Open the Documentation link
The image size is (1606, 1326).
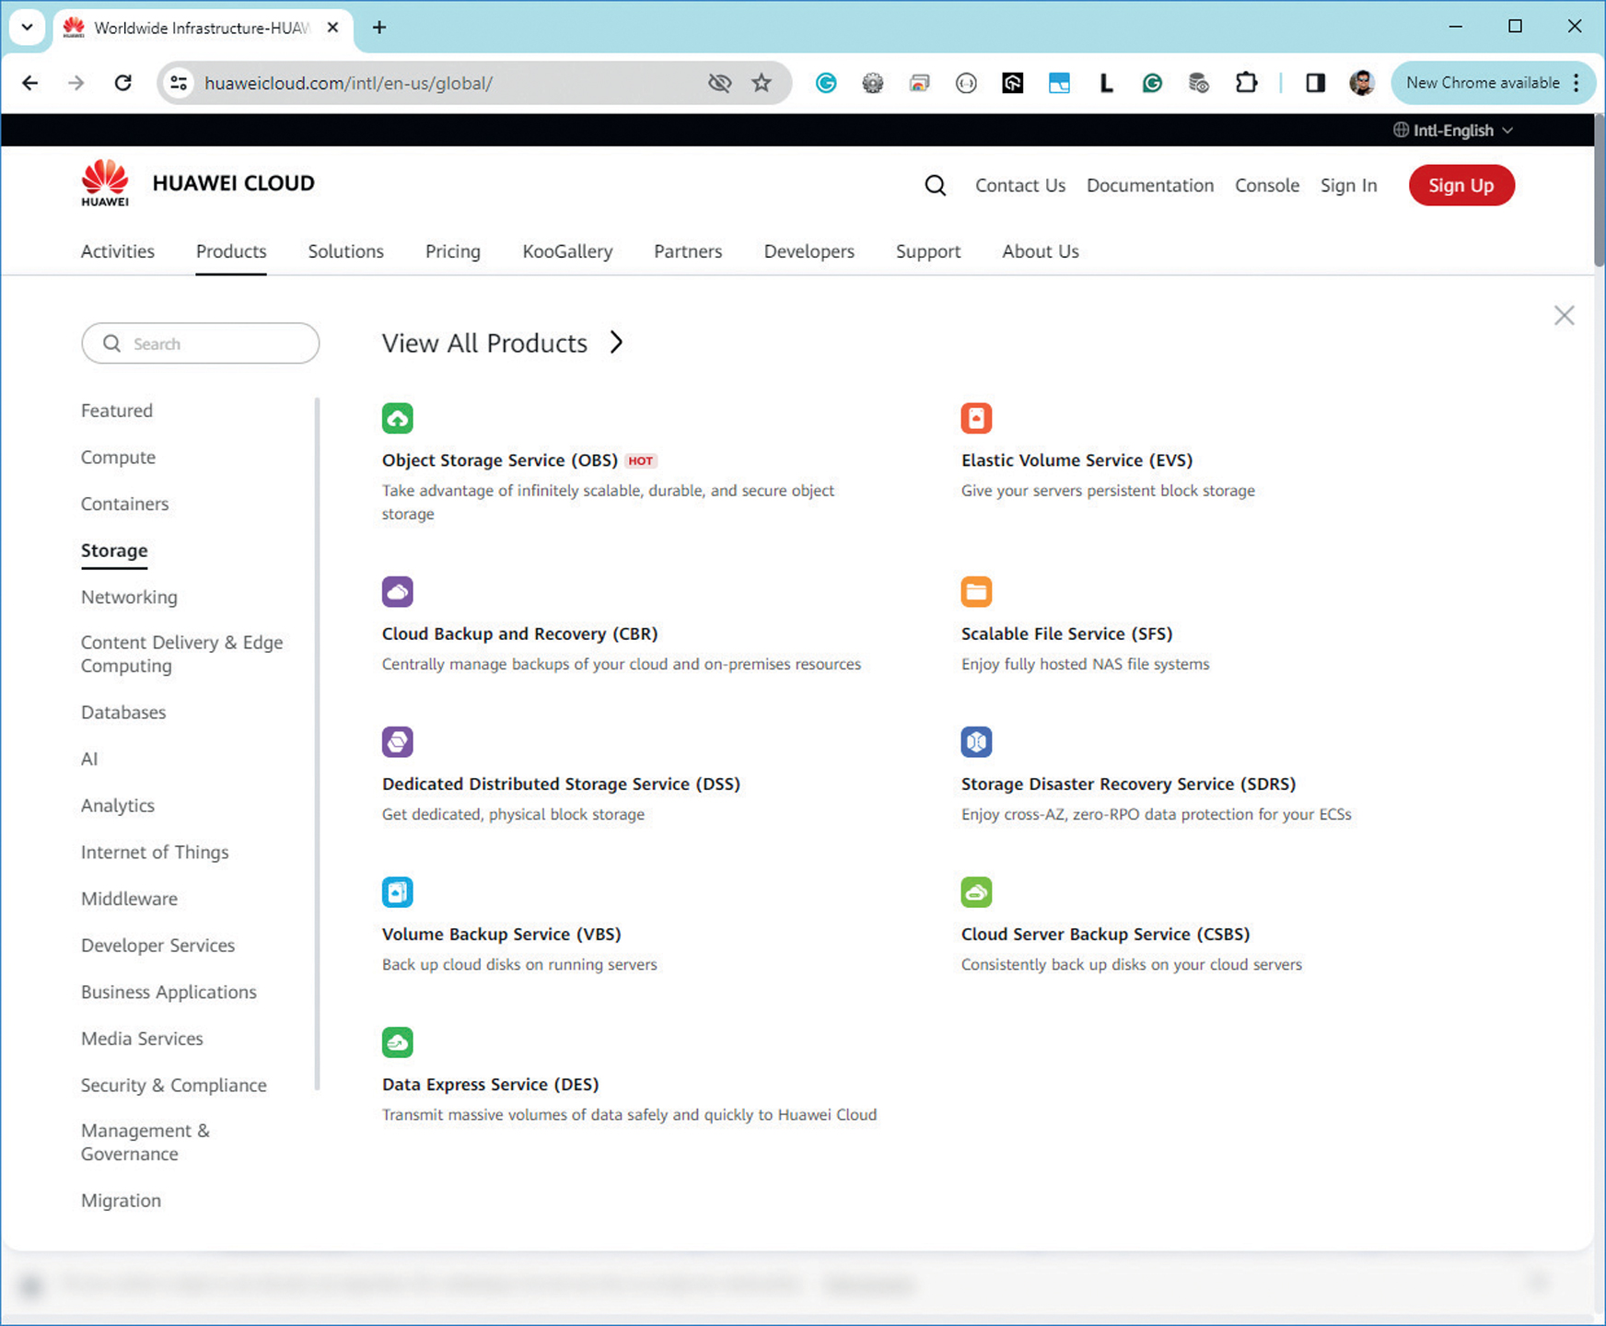click(x=1150, y=185)
